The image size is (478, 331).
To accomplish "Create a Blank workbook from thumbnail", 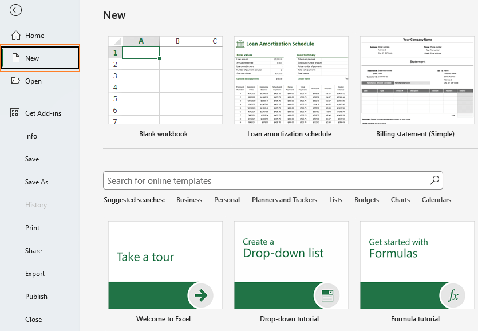I will coord(165,80).
